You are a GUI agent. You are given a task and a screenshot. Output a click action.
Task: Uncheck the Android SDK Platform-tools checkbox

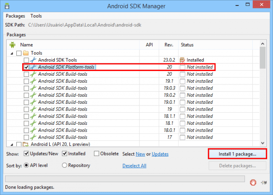pos(26,67)
